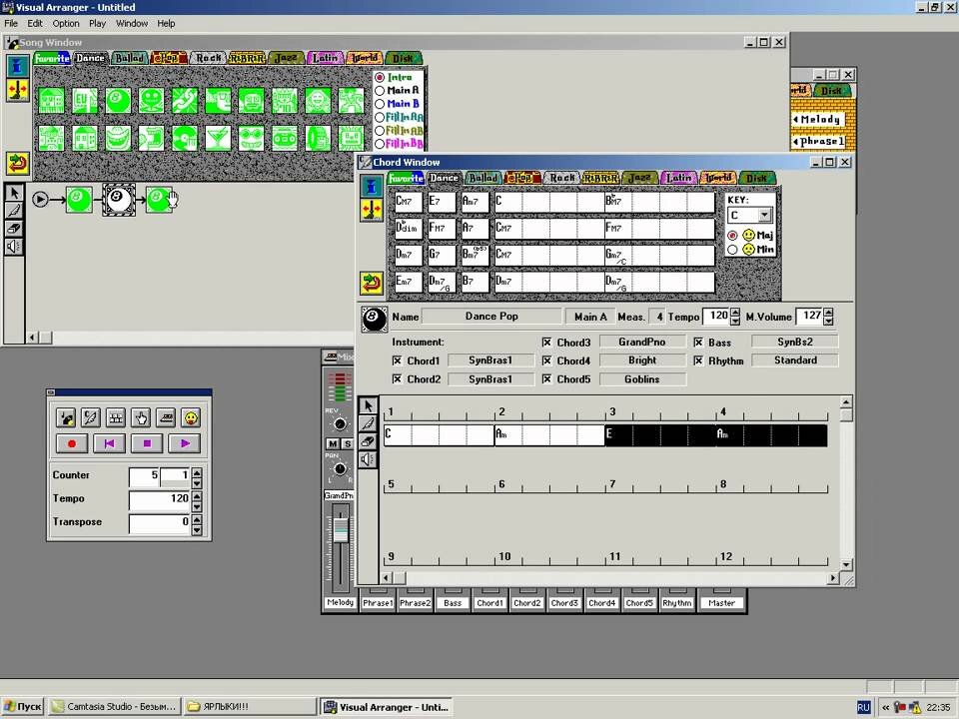The height and width of the screenshot is (719, 959).
Task: Toggle the Chord1 checkbox
Action: pyautogui.click(x=397, y=360)
